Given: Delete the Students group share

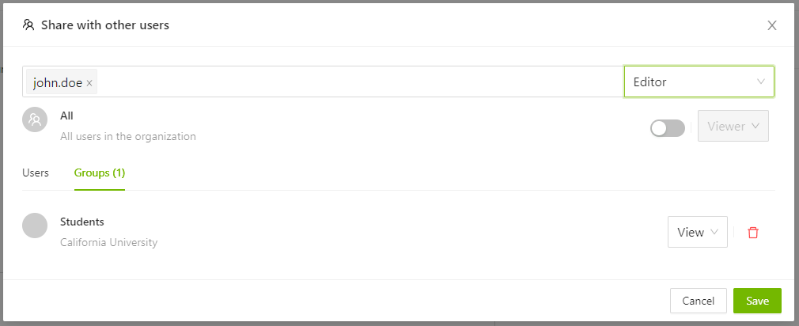Looking at the screenshot, I should click(x=753, y=233).
